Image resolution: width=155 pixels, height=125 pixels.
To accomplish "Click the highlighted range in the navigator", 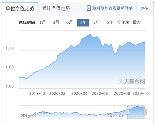I will tap(136, 112).
